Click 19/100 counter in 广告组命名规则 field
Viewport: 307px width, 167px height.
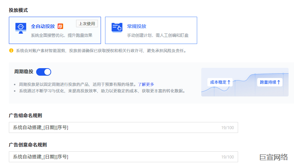pos(228,128)
